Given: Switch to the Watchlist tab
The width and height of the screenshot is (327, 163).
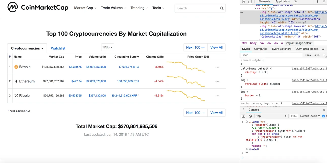Looking at the screenshot, I should [x=58, y=48].
